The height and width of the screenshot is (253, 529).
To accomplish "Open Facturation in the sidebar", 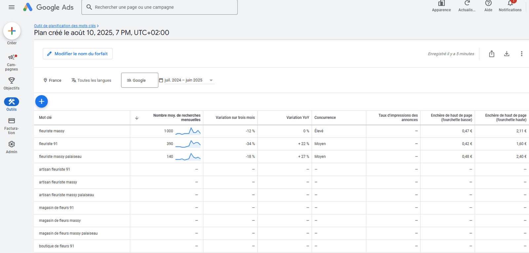I will 12,126.
